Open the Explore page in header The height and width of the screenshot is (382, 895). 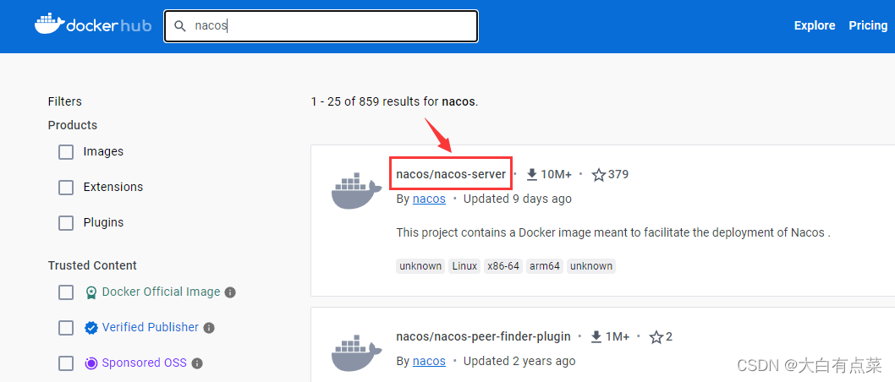[815, 25]
